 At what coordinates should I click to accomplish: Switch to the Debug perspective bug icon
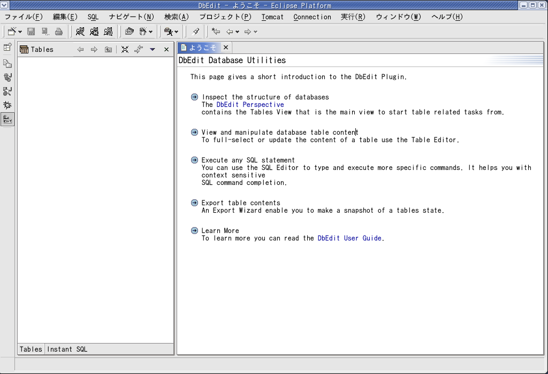click(x=7, y=105)
